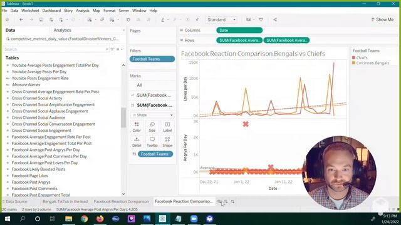Click the Chiefs legend color swatch
This screenshot has width=401, height=225.
(353, 58)
